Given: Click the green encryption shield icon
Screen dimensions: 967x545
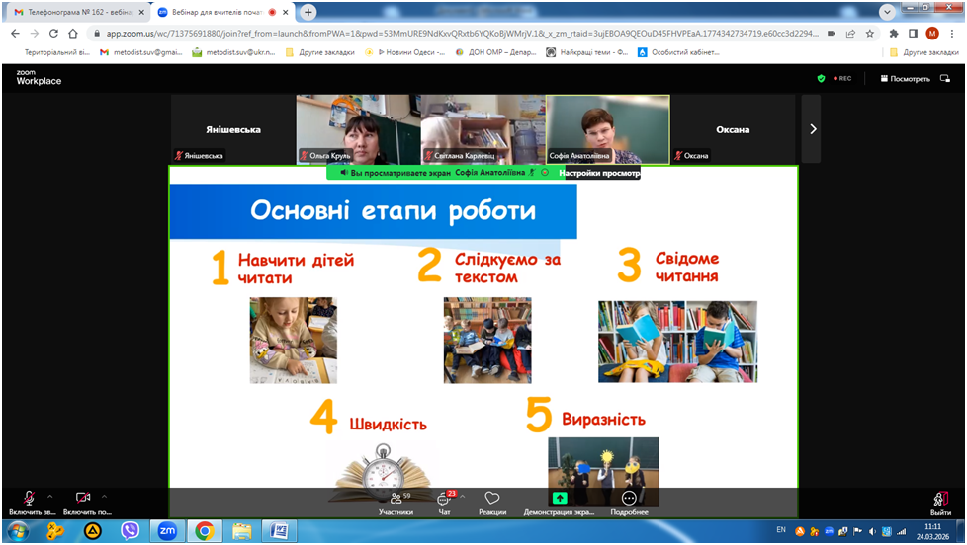Looking at the screenshot, I should click(x=821, y=78).
